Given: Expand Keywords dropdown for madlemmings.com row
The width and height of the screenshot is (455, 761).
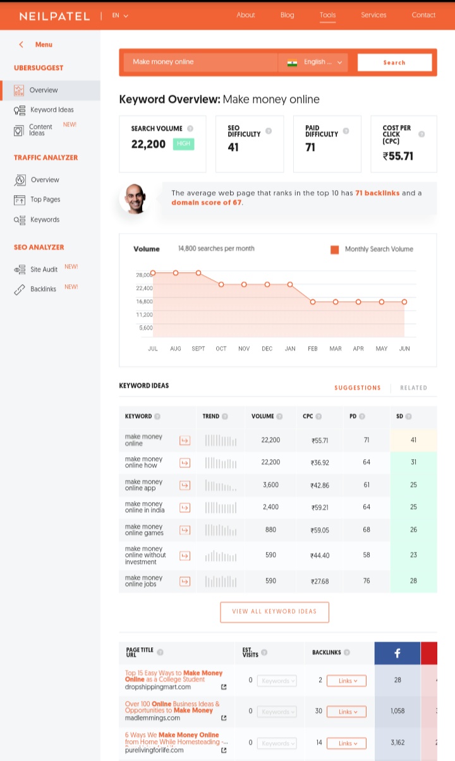Looking at the screenshot, I should pos(276,712).
